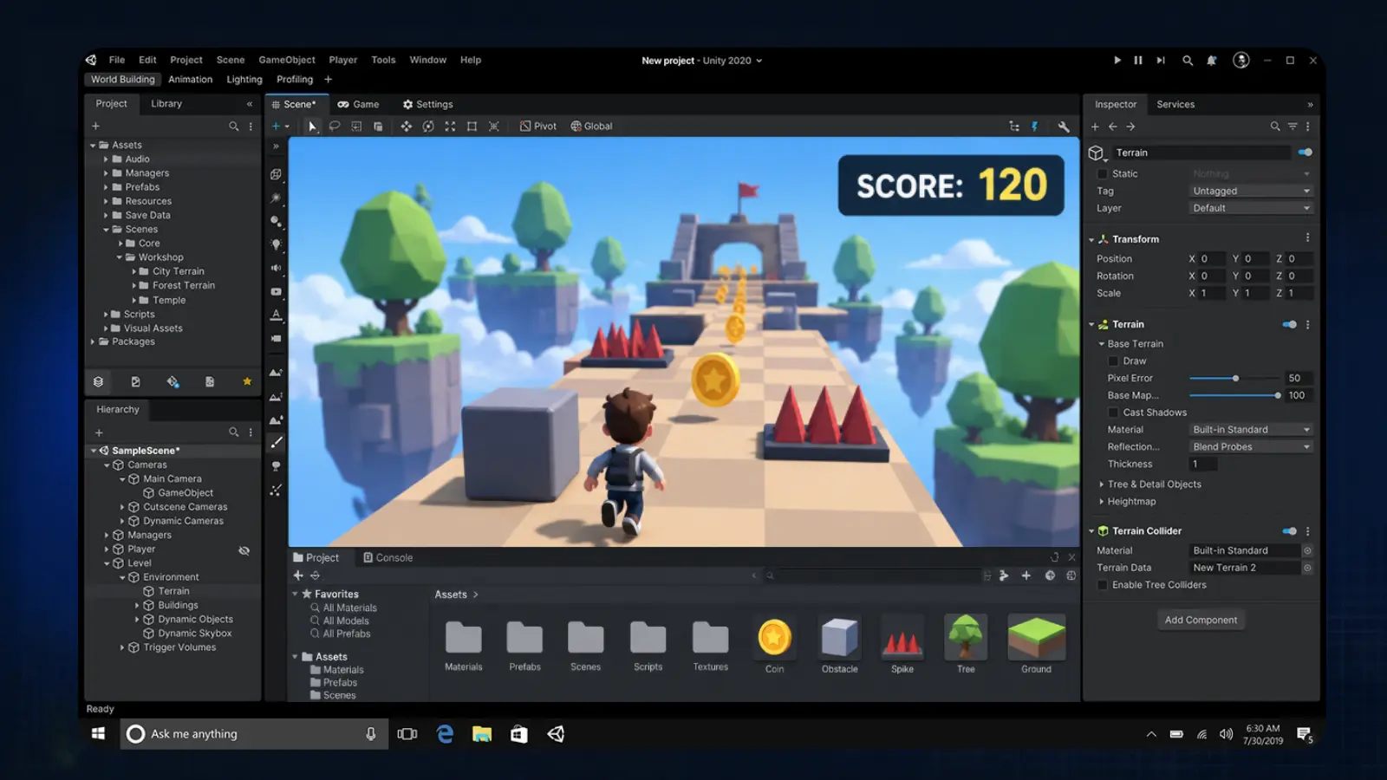Open the account profile icon
Image resolution: width=1387 pixels, height=780 pixels.
pos(1241,60)
